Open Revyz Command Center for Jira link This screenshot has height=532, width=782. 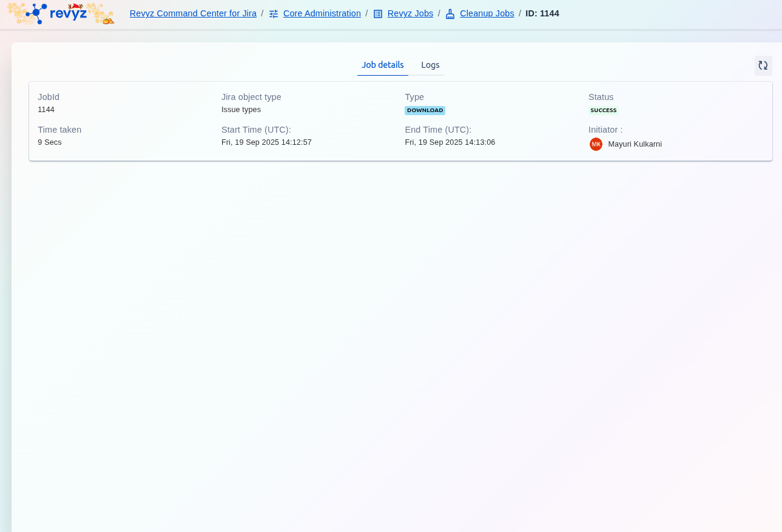coord(193,13)
